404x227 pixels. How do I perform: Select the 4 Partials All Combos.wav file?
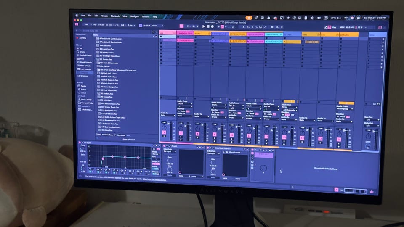[x=111, y=39]
